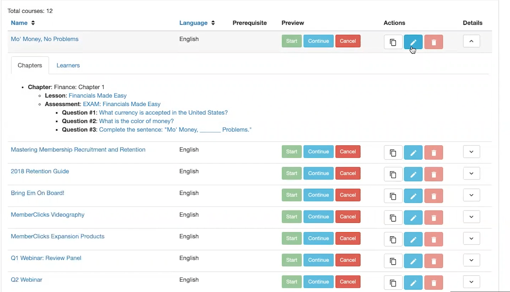Open question 'What is the color of money?'
Viewport: 510px width, 292px height.
136,121
